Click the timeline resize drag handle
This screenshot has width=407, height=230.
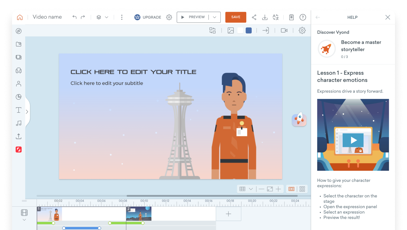(24, 201)
